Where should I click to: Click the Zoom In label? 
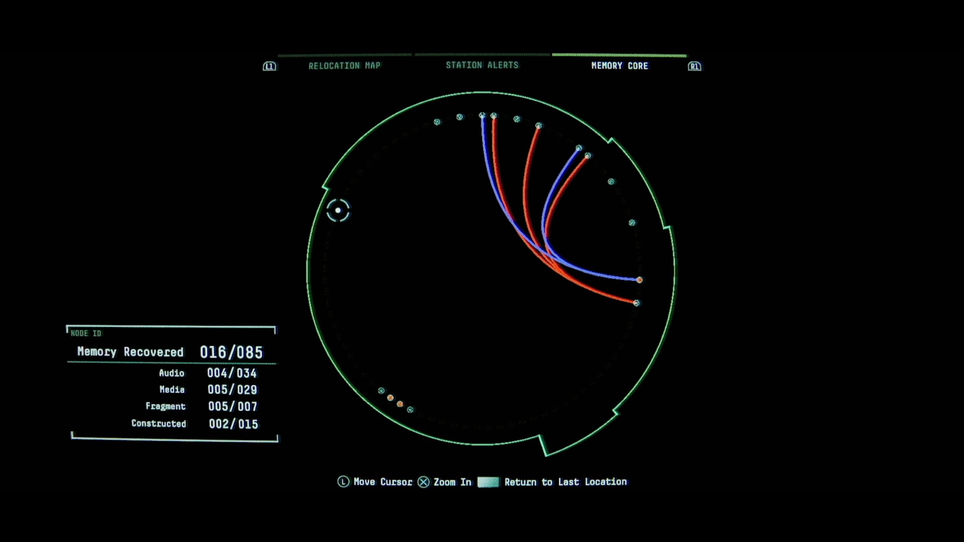tap(452, 482)
